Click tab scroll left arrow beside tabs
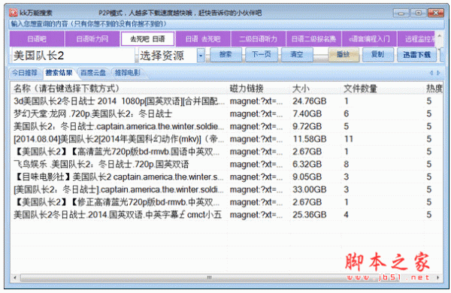451x293 pixels. tap(431, 73)
